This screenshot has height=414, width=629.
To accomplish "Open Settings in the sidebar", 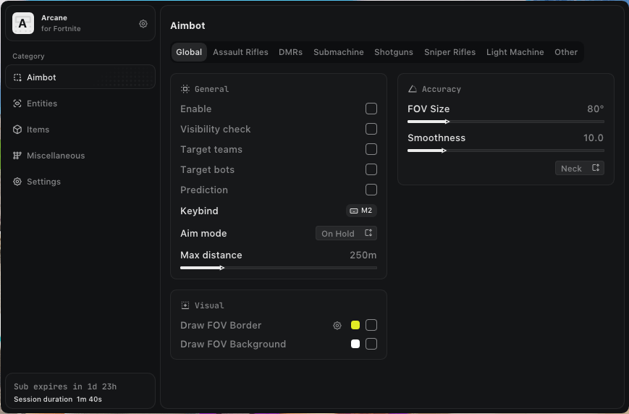I will point(43,182).
